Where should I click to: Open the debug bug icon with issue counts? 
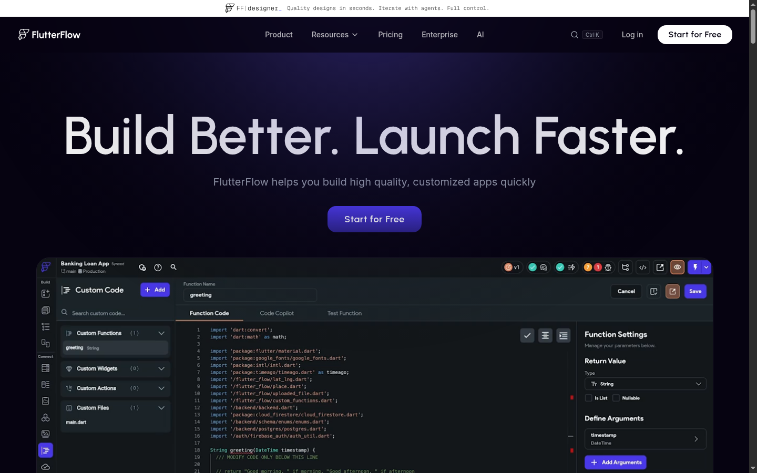point(598,268)
